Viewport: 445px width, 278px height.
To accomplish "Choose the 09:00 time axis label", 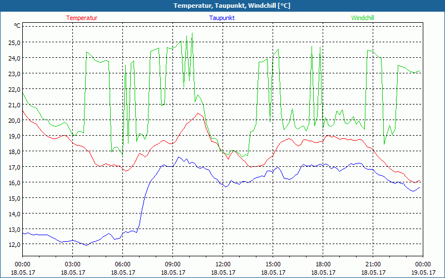I will coord(173,264).
